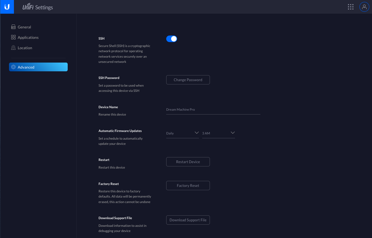The width and height of the screenshot is (372, 238).
Task: Expand the Daily update frequency dropdown
Action: 182,133
